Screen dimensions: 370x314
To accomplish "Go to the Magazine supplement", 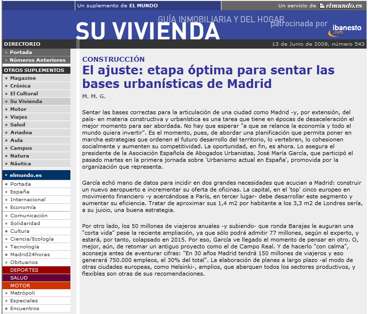I will click(23, 78).
